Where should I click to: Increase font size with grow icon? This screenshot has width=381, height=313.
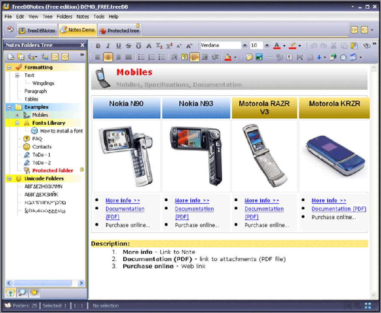pyautogui.click(x=189, y=46)
